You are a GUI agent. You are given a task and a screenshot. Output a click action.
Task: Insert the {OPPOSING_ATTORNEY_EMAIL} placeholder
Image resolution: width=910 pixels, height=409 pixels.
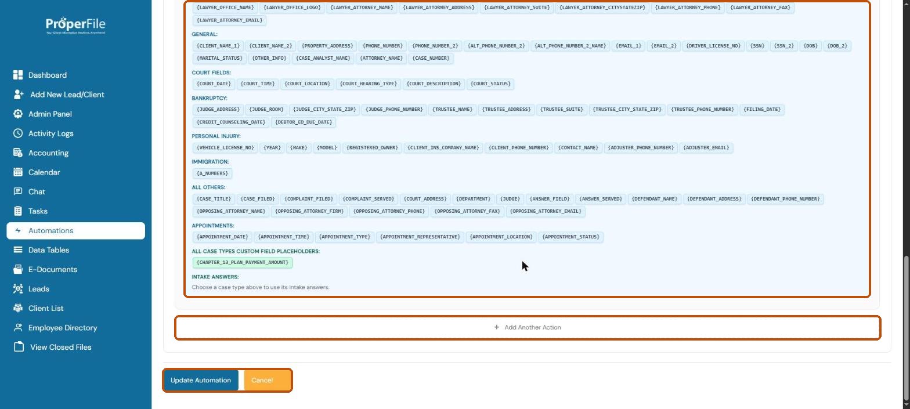click(x=546, y=212)
